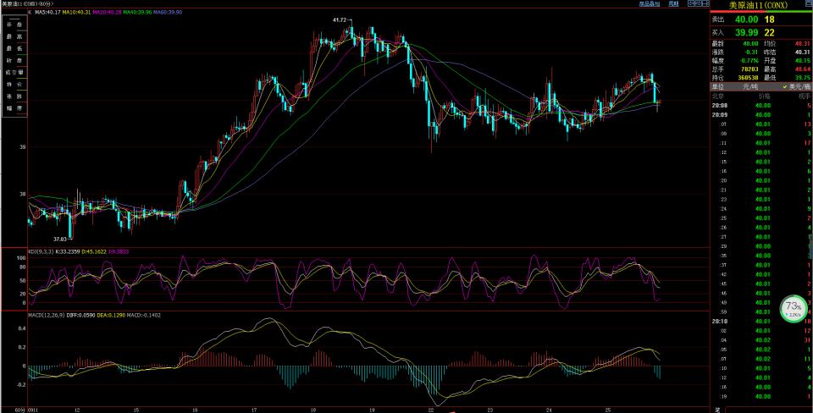Click the 周期 period link
The height and width of the screenshot is (413, 813).
click(673, 4)
